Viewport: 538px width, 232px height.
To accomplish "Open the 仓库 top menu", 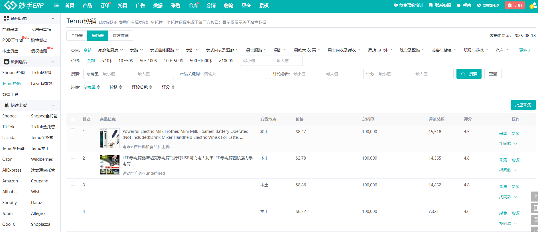I will [x=193, y=5].
